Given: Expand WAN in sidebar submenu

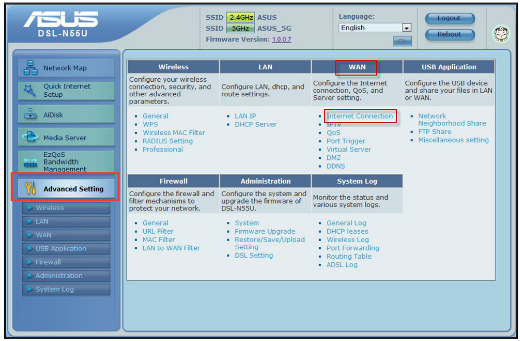Looking at the screenshot, I should point(66,235).
